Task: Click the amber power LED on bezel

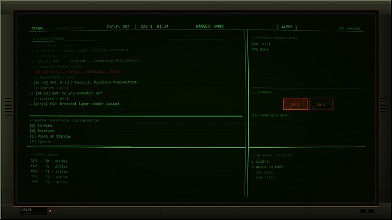Action: pyautogui.click(x=50, y=211)
